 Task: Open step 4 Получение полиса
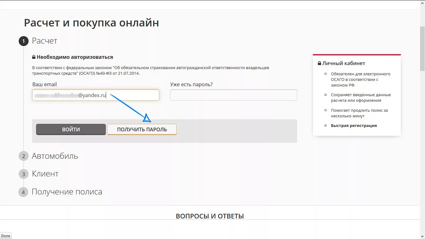click(67, 192)
